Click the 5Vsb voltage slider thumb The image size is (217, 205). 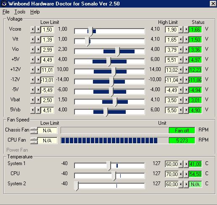[x=106, y=112]
